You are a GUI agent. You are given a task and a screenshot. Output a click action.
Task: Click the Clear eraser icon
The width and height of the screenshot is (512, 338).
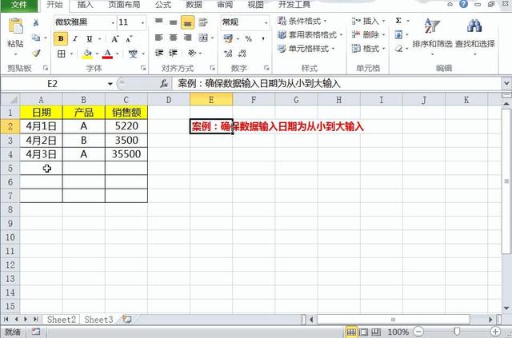(398, 49)
